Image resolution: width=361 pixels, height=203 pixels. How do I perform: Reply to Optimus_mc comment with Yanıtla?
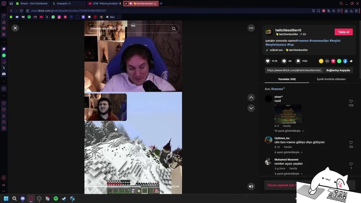tap(288, 147)
